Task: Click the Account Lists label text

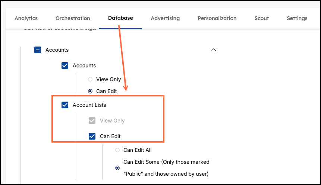Action: 89,105
